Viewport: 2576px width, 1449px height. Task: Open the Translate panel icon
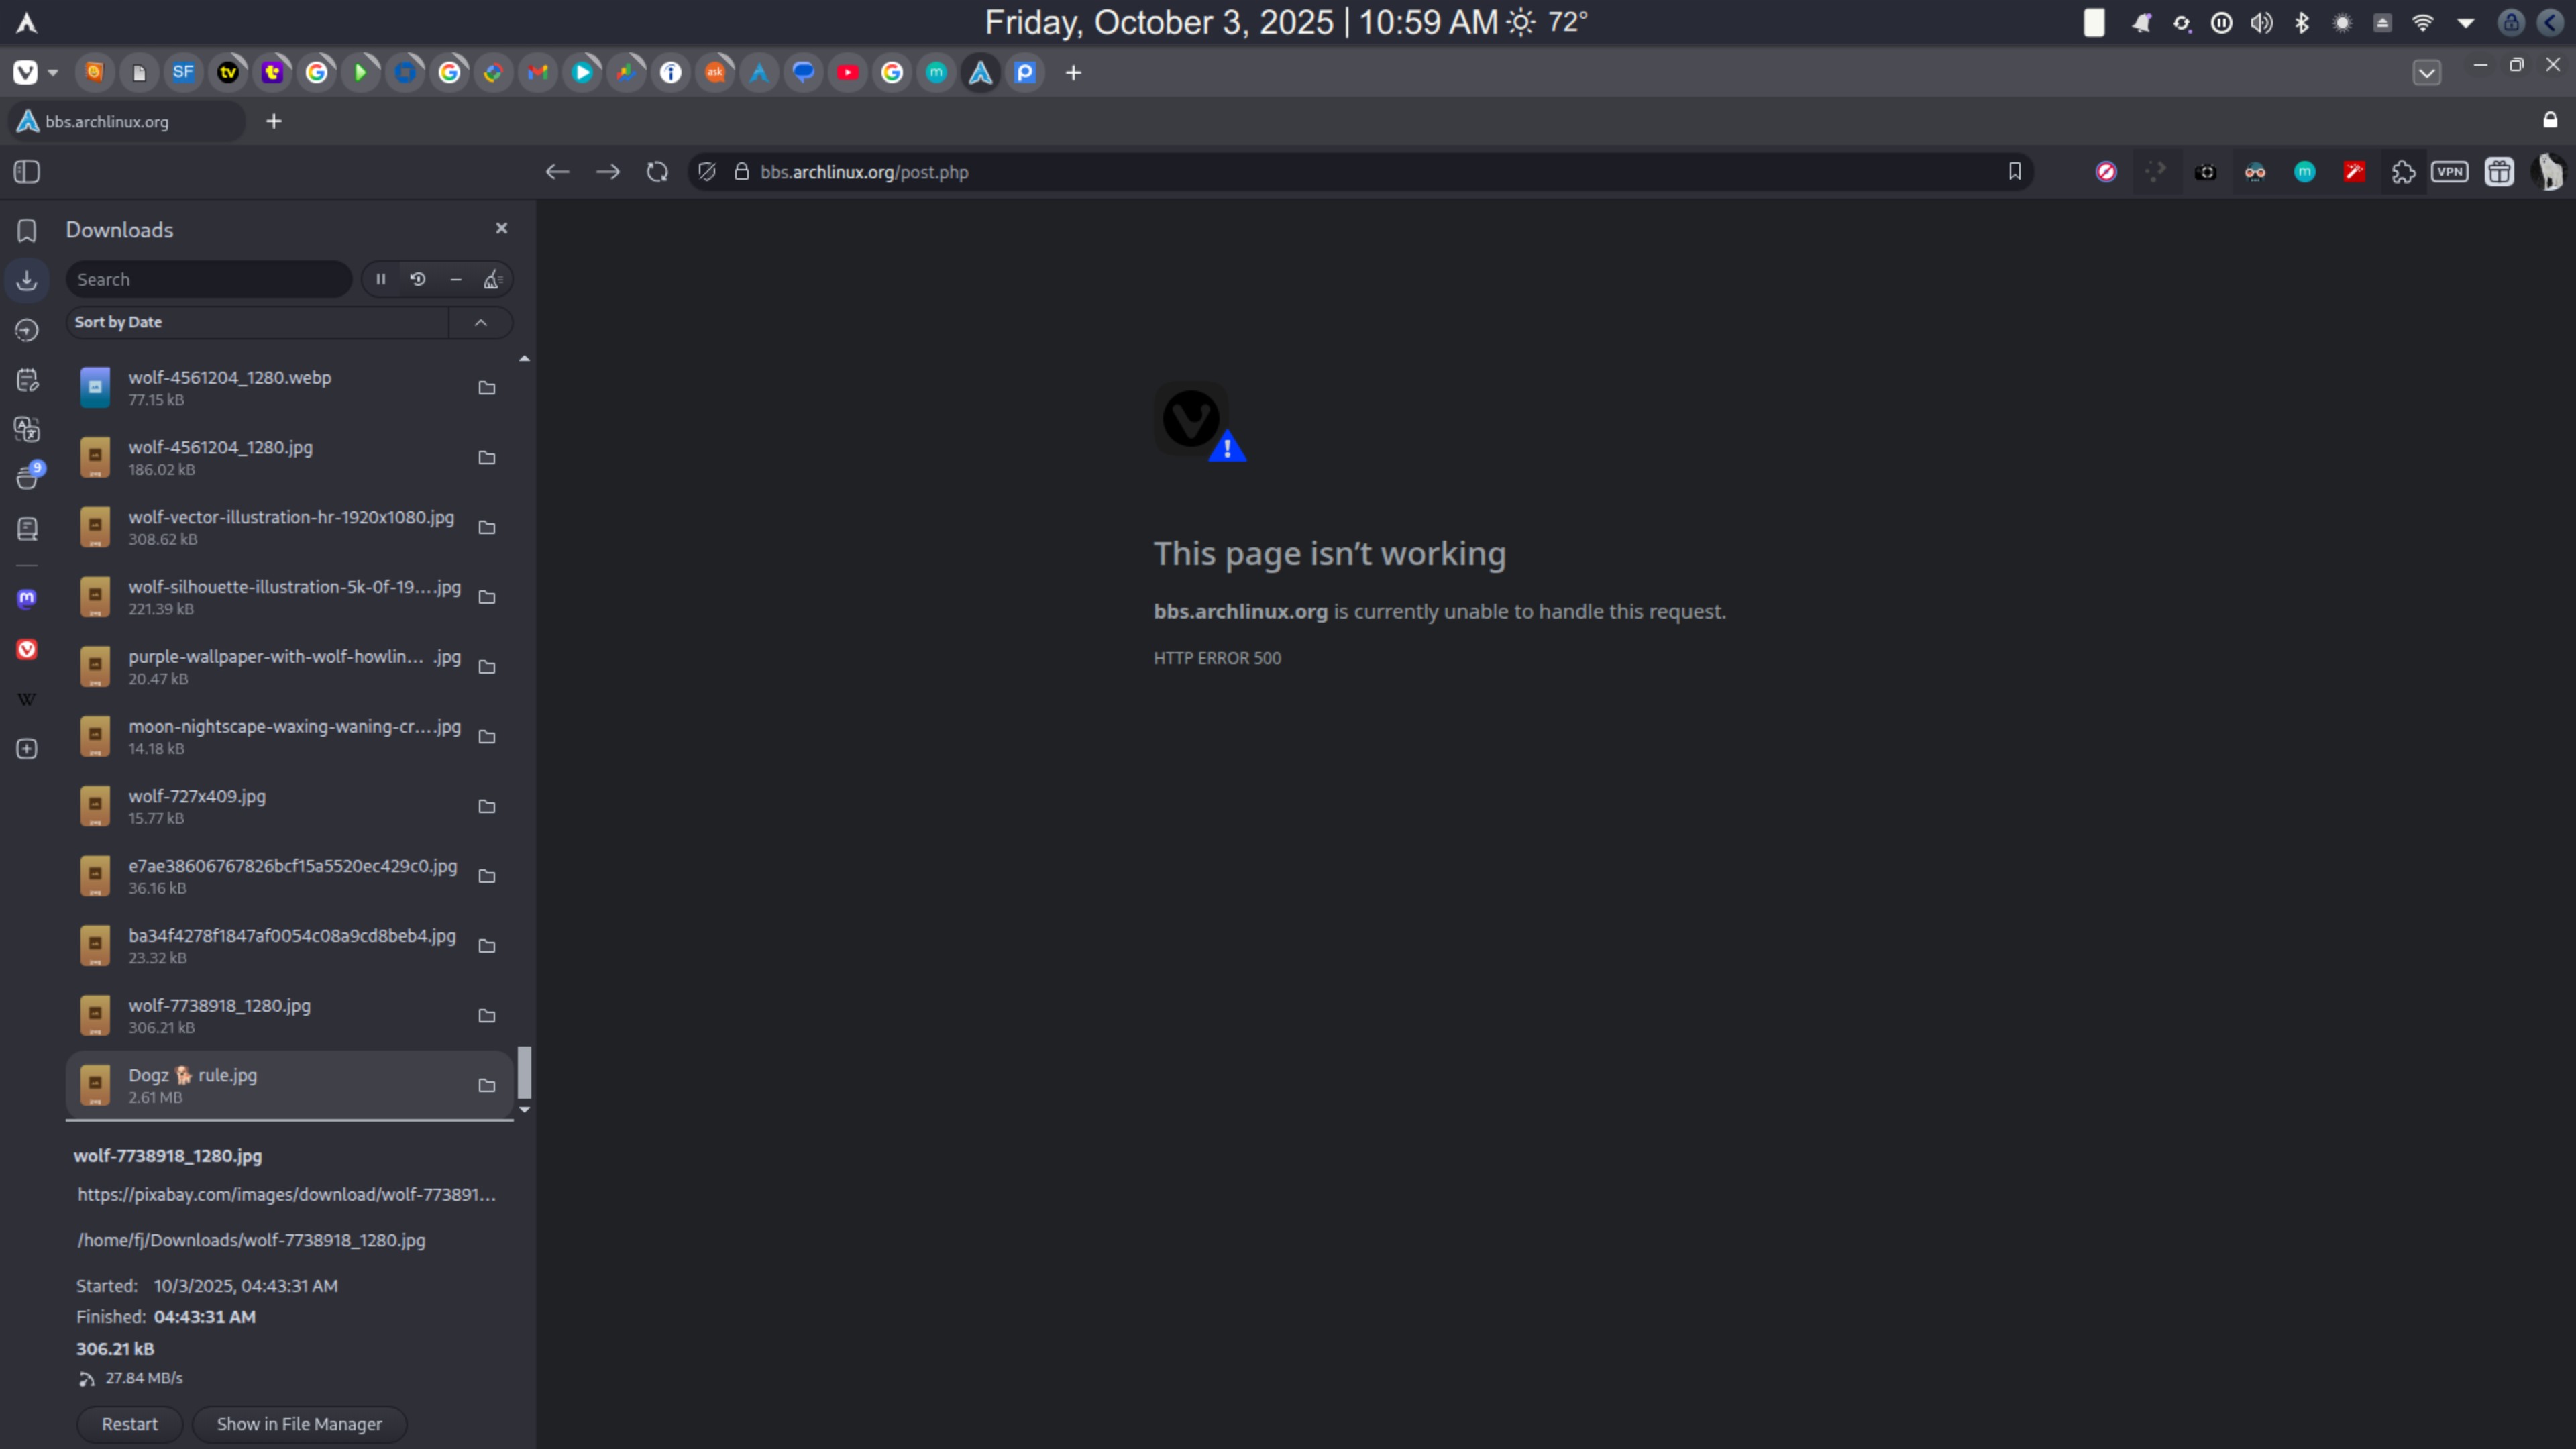(27, 429)
